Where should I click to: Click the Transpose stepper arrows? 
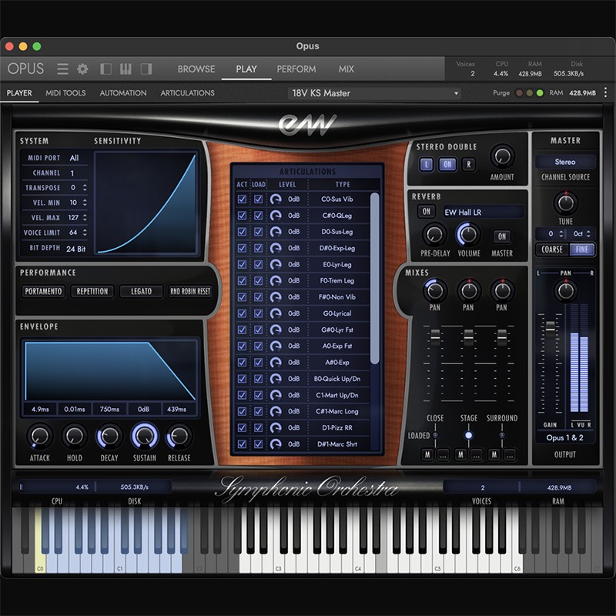coord(85,188)
